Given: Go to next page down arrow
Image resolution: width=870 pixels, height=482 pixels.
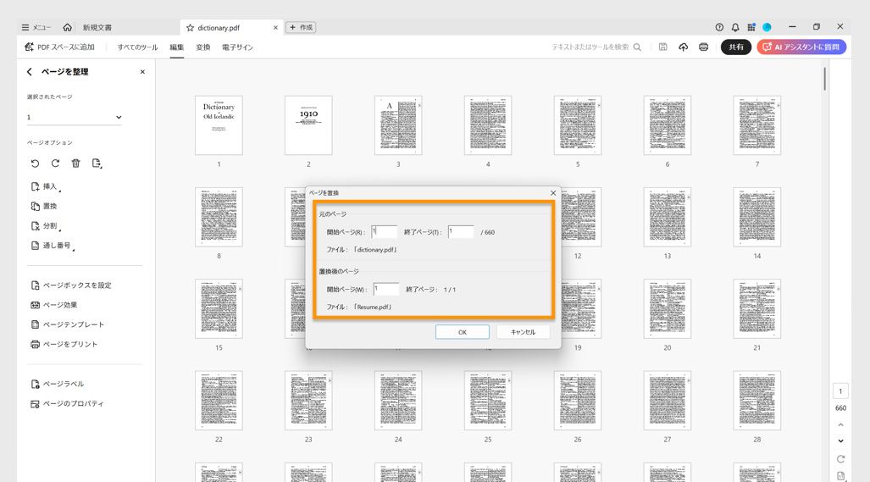Looking at the screenshot, I should coord(840,441).
